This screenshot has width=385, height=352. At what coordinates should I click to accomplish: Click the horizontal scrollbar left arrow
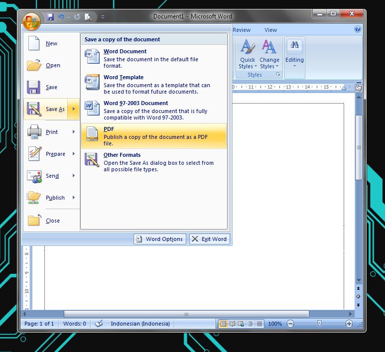24,314
